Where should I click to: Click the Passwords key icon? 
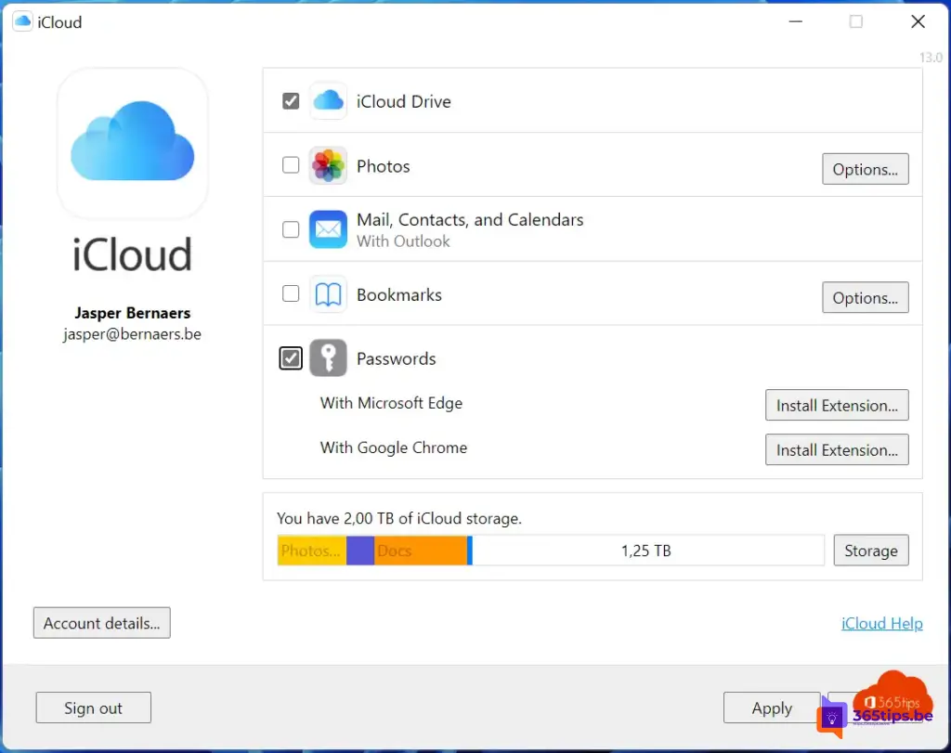click(x=328, y=358)
